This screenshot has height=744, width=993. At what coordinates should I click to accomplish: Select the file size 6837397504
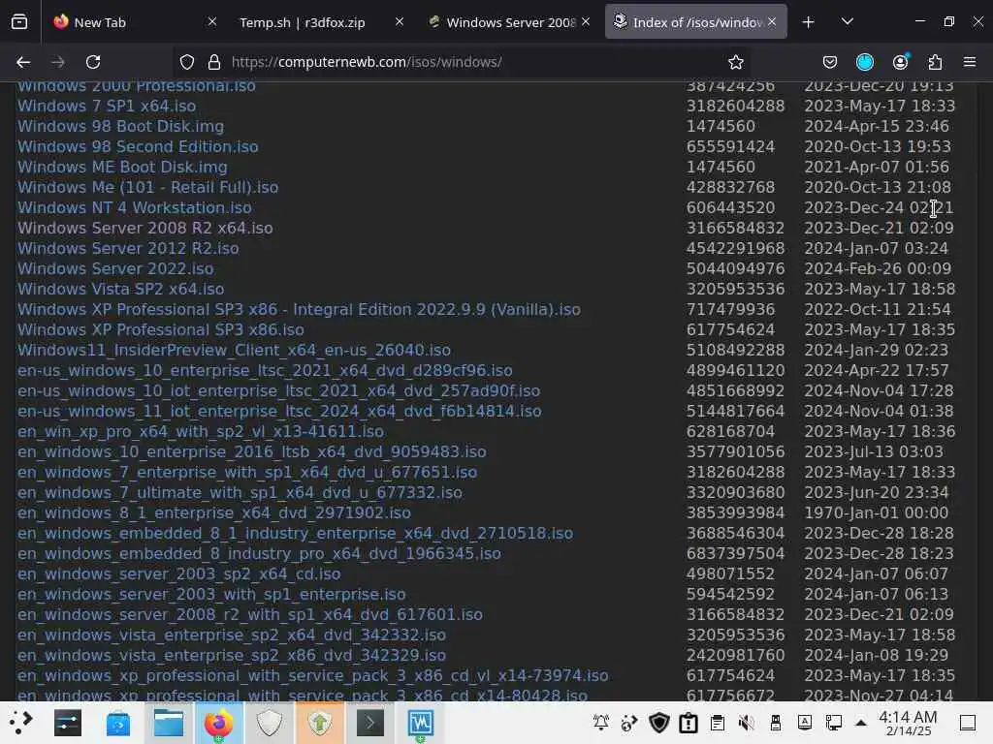[x=735, y=553]
